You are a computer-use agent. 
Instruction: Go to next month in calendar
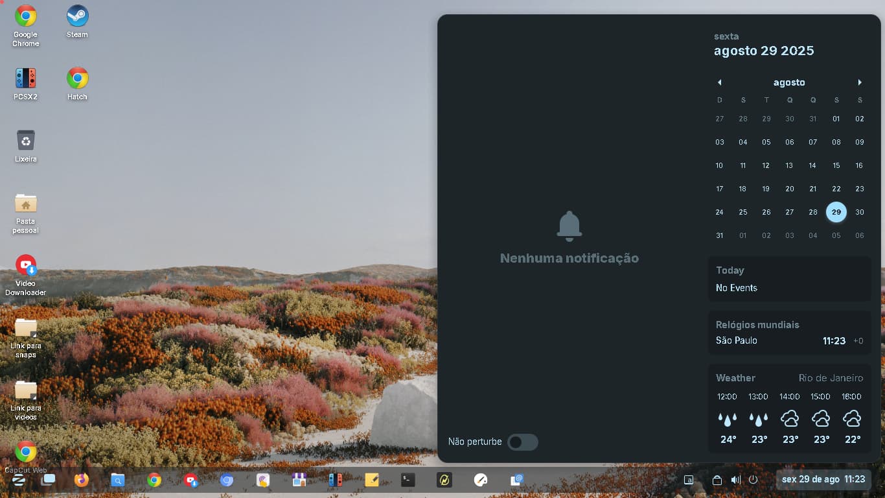pos(860,82)
